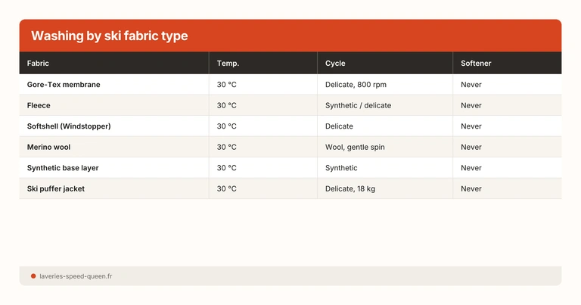Click the 'Delicate, 18 kg' cycle cell
This screenshot has height=305, width=581.
tap(350, 188)
